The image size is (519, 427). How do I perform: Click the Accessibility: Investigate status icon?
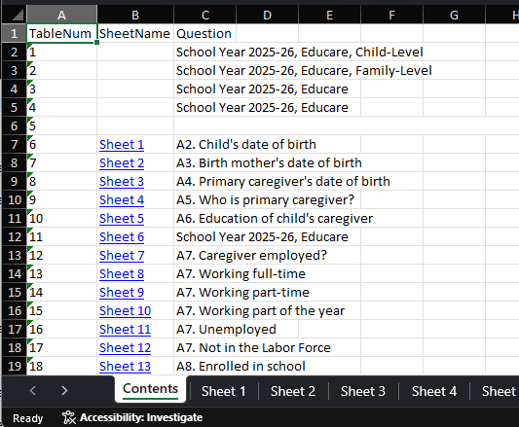coord(69,417)
